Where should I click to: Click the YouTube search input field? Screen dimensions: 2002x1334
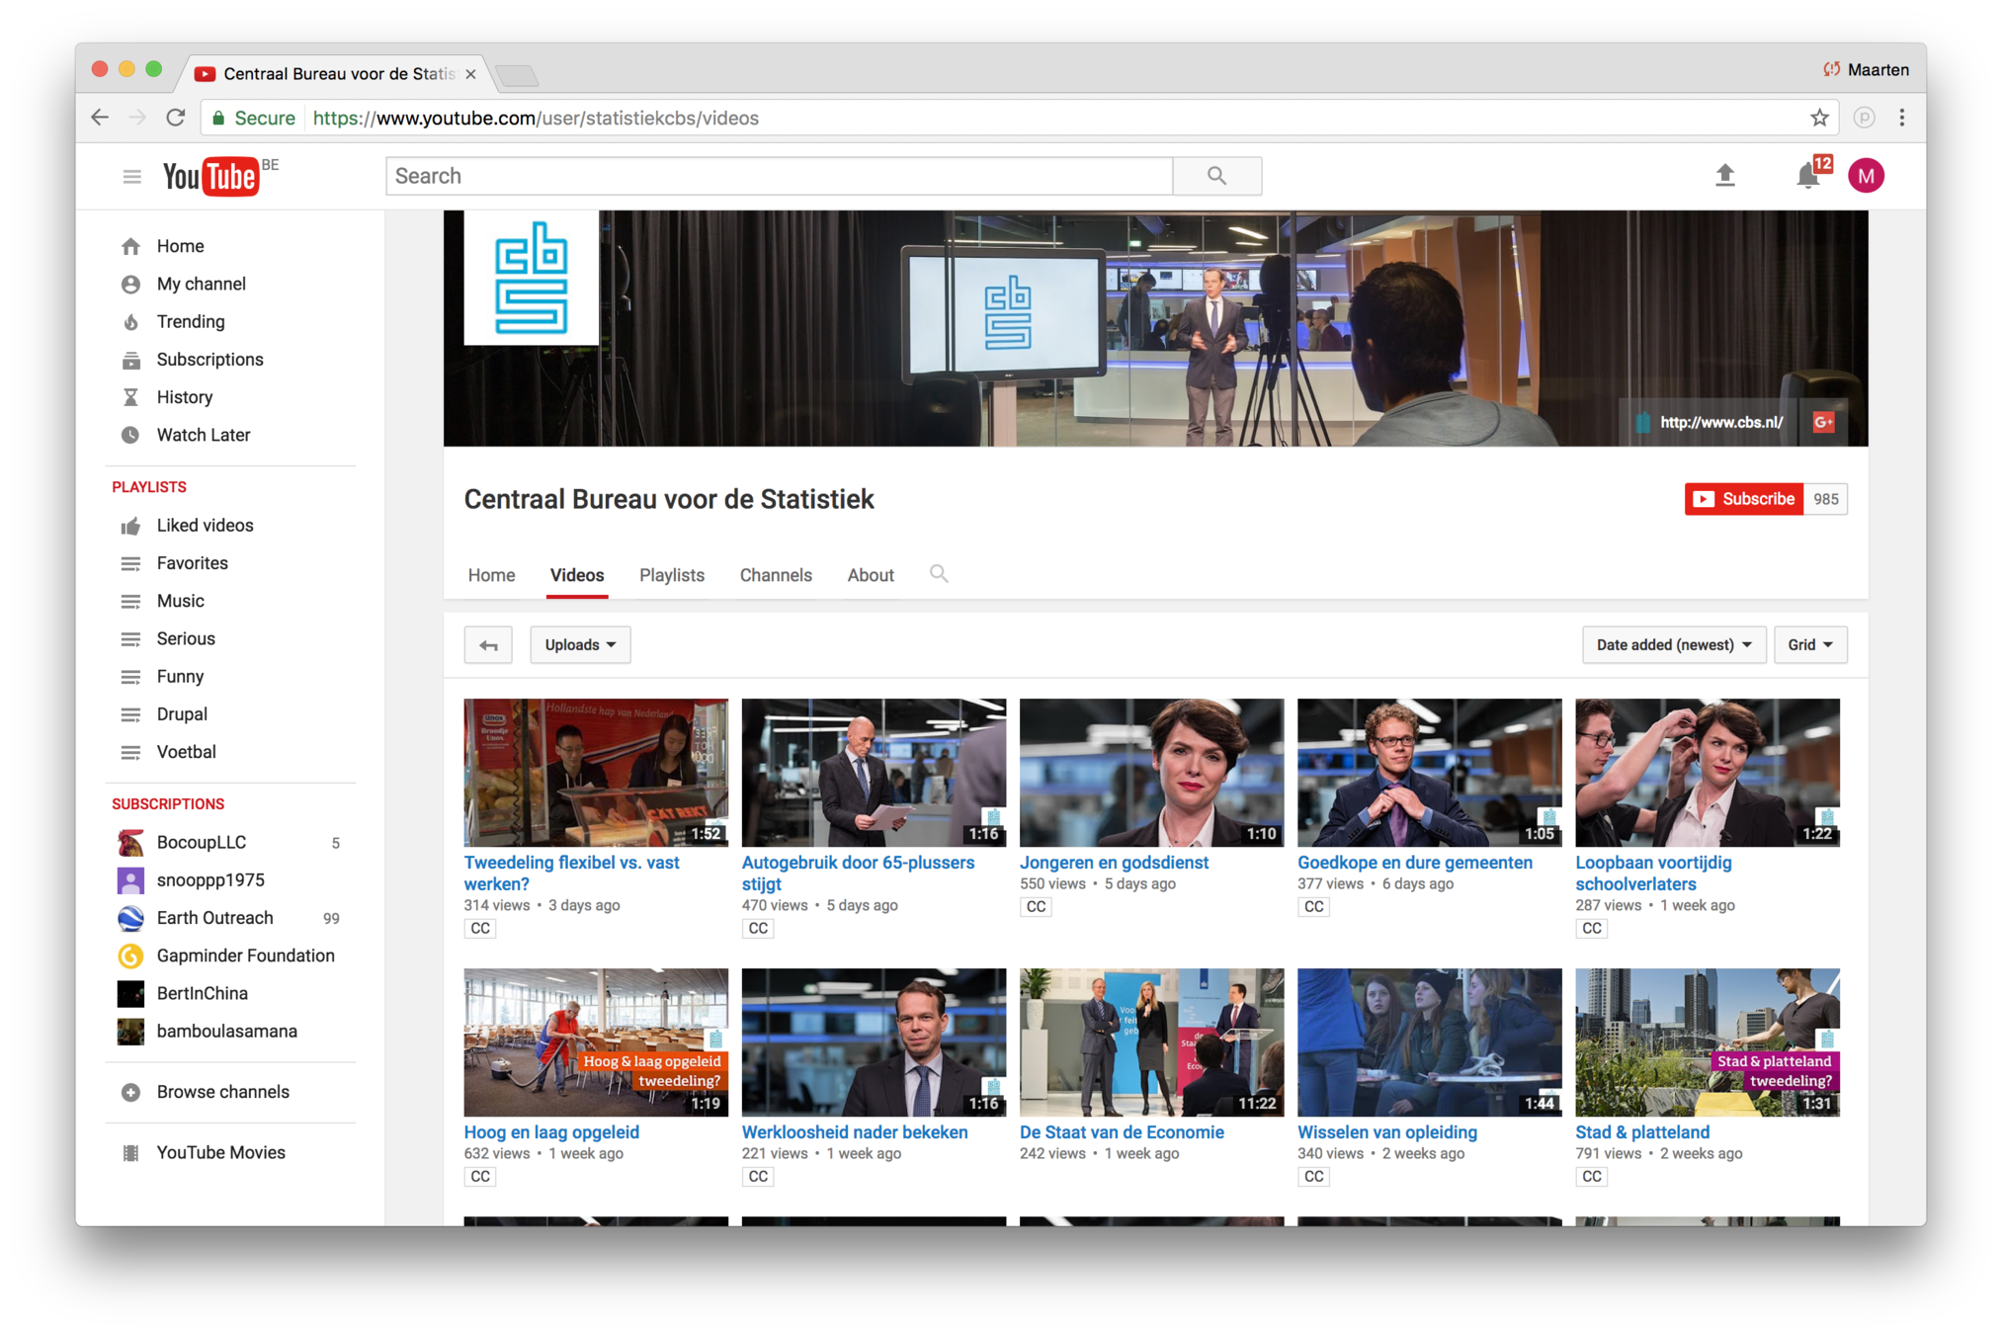point(779,176)
